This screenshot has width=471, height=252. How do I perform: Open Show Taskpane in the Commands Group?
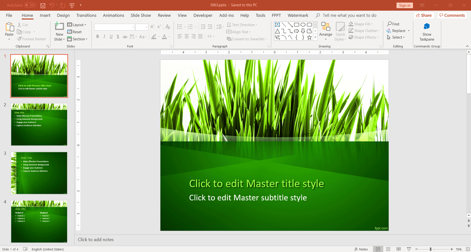click(426, 32)
